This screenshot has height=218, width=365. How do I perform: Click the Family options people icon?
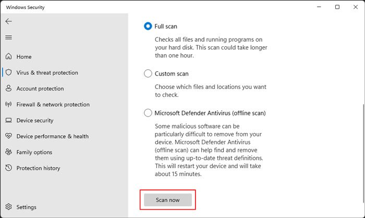8,152
